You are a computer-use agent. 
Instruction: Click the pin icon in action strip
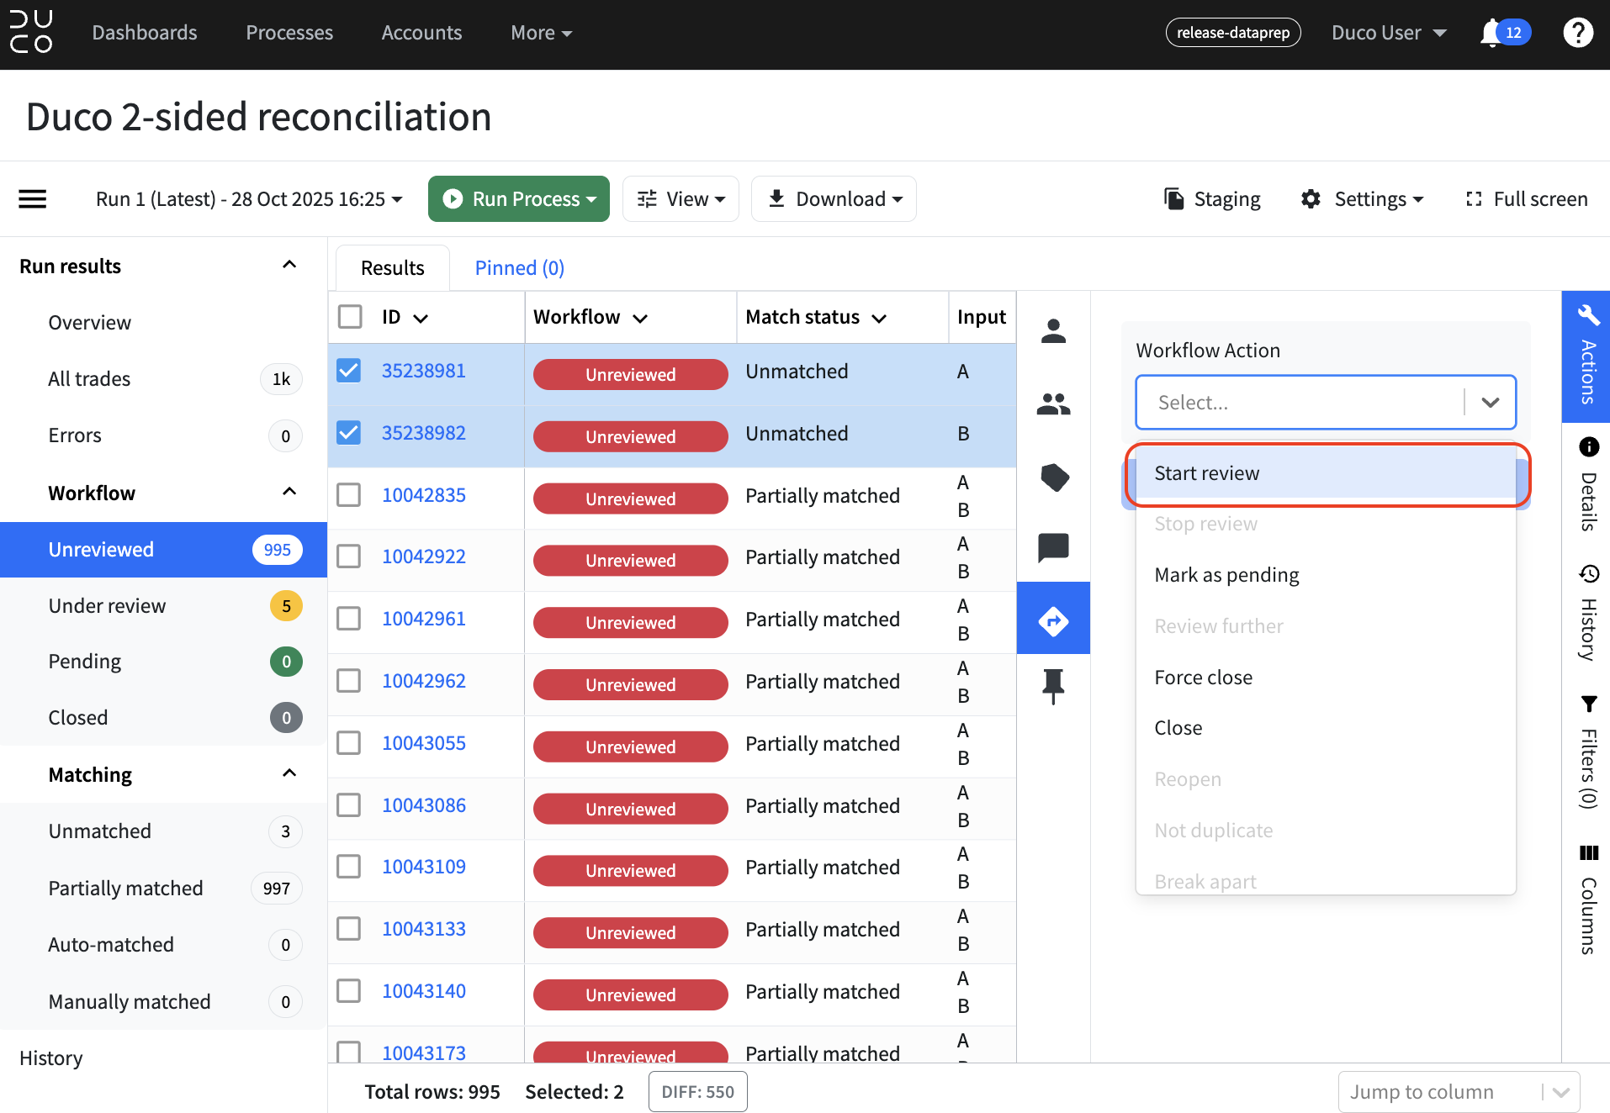click(x=1053, y=686)
